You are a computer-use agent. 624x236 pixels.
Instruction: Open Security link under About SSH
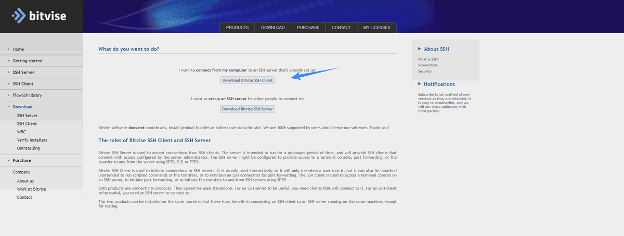pos(425,71)
